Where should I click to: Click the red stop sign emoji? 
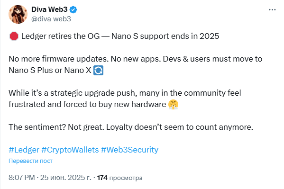click(14, 36)
